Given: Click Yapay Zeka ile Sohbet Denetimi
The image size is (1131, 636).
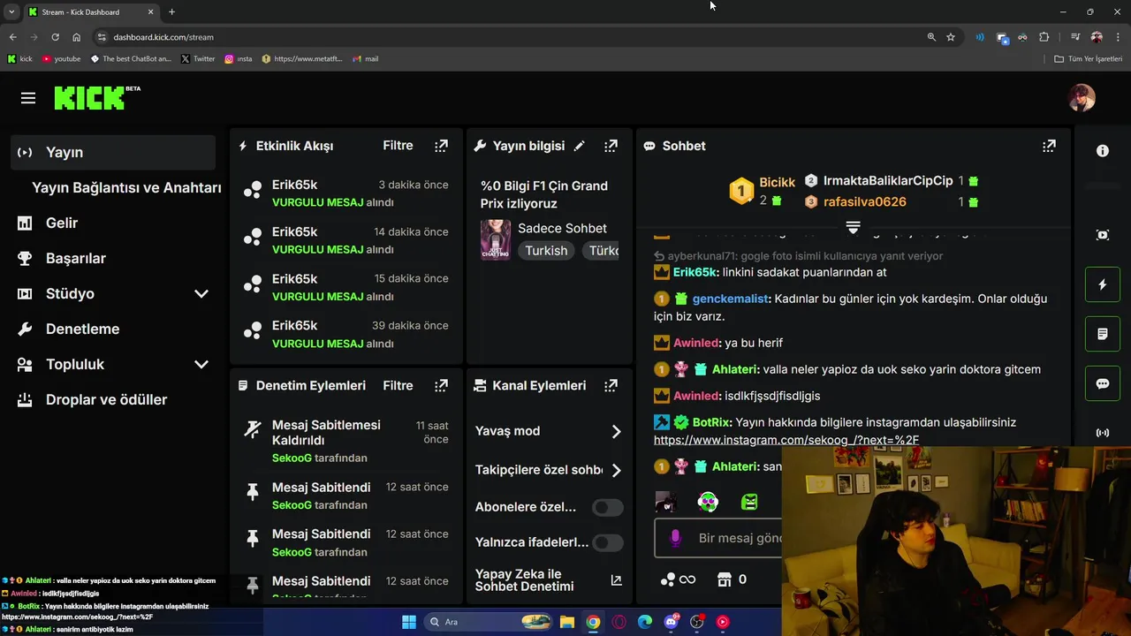Looking at the screenshot, I should [x=524, y=580].
